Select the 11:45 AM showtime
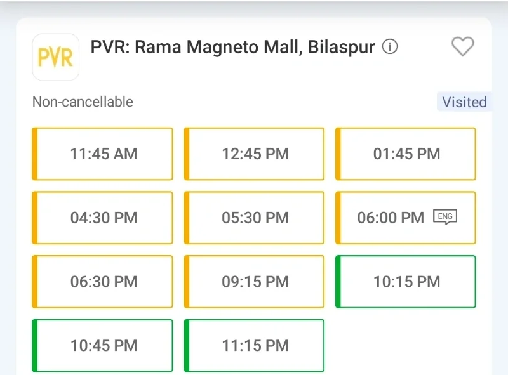This screenshot has height=375, width=508. 103,154
